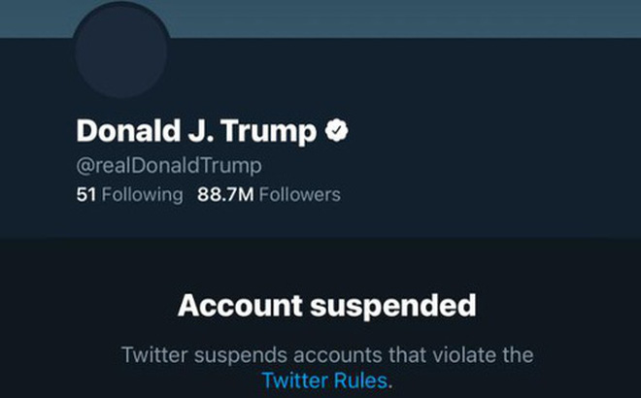Click the Donald J. Trump display name

coord(196,130)
